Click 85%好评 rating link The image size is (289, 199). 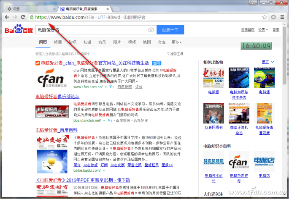pyautogui.click(x=140, y=120)
